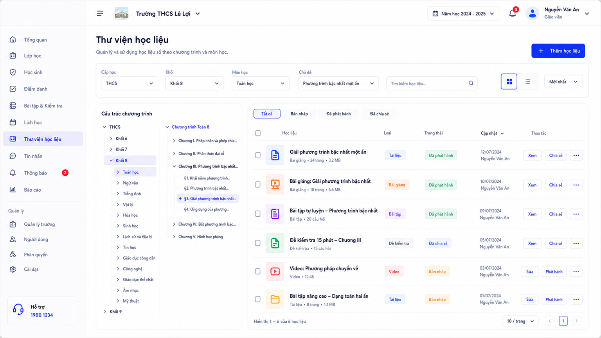Expand Chương IV. Bất phương trình node
The image size is (601, 338).
tap(174, 224)
